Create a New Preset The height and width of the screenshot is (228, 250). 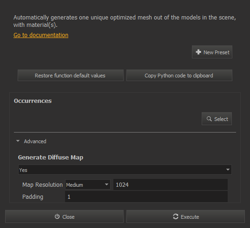[212, 52]
